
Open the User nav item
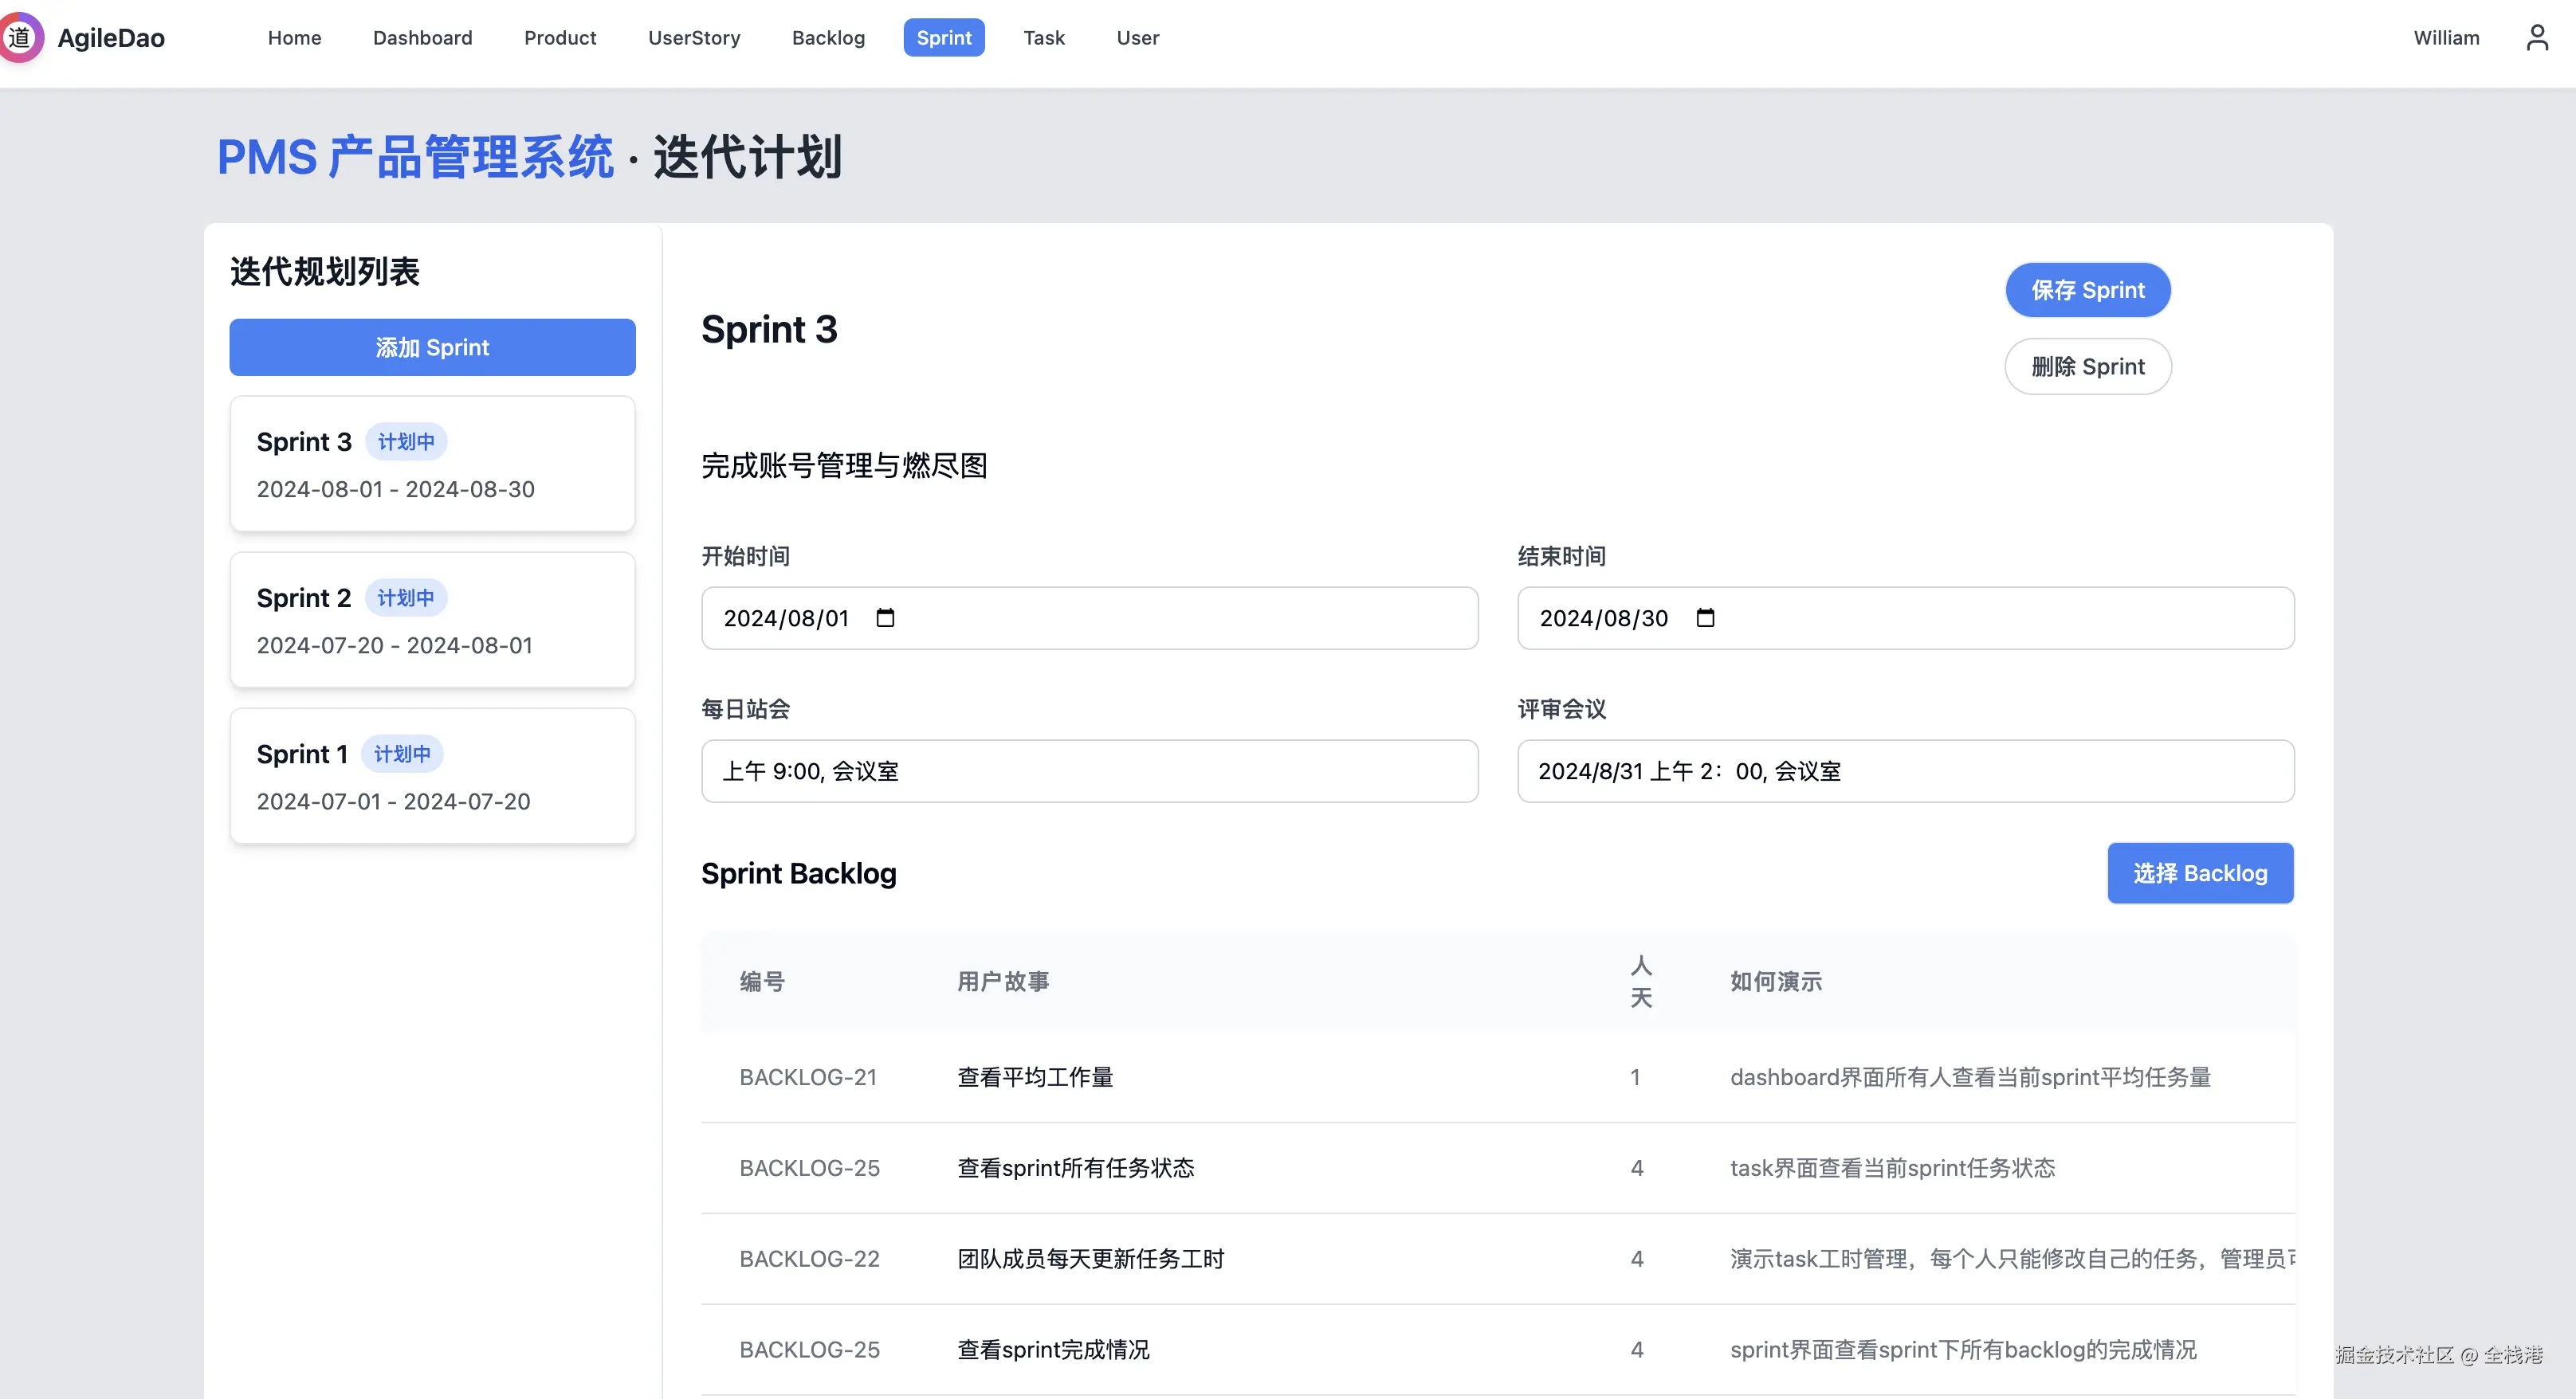tap(1137, 37)
